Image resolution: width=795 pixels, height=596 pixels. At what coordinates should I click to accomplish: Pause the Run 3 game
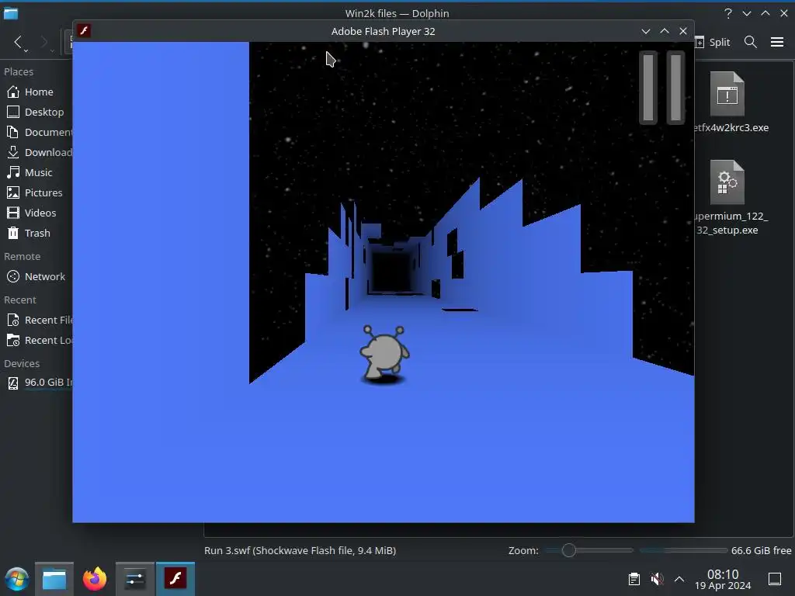click(x=661, y=88)
